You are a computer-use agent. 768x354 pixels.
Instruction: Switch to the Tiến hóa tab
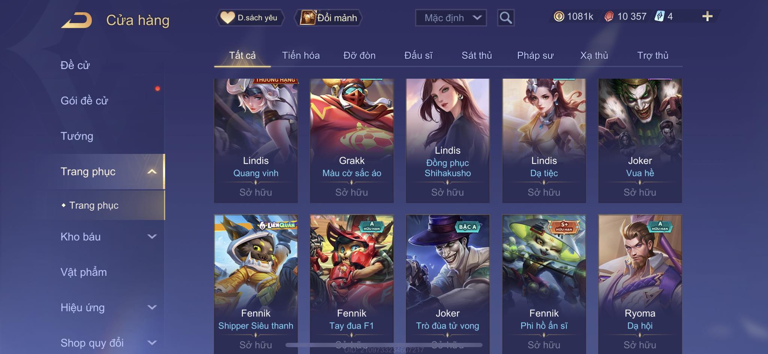301,55
